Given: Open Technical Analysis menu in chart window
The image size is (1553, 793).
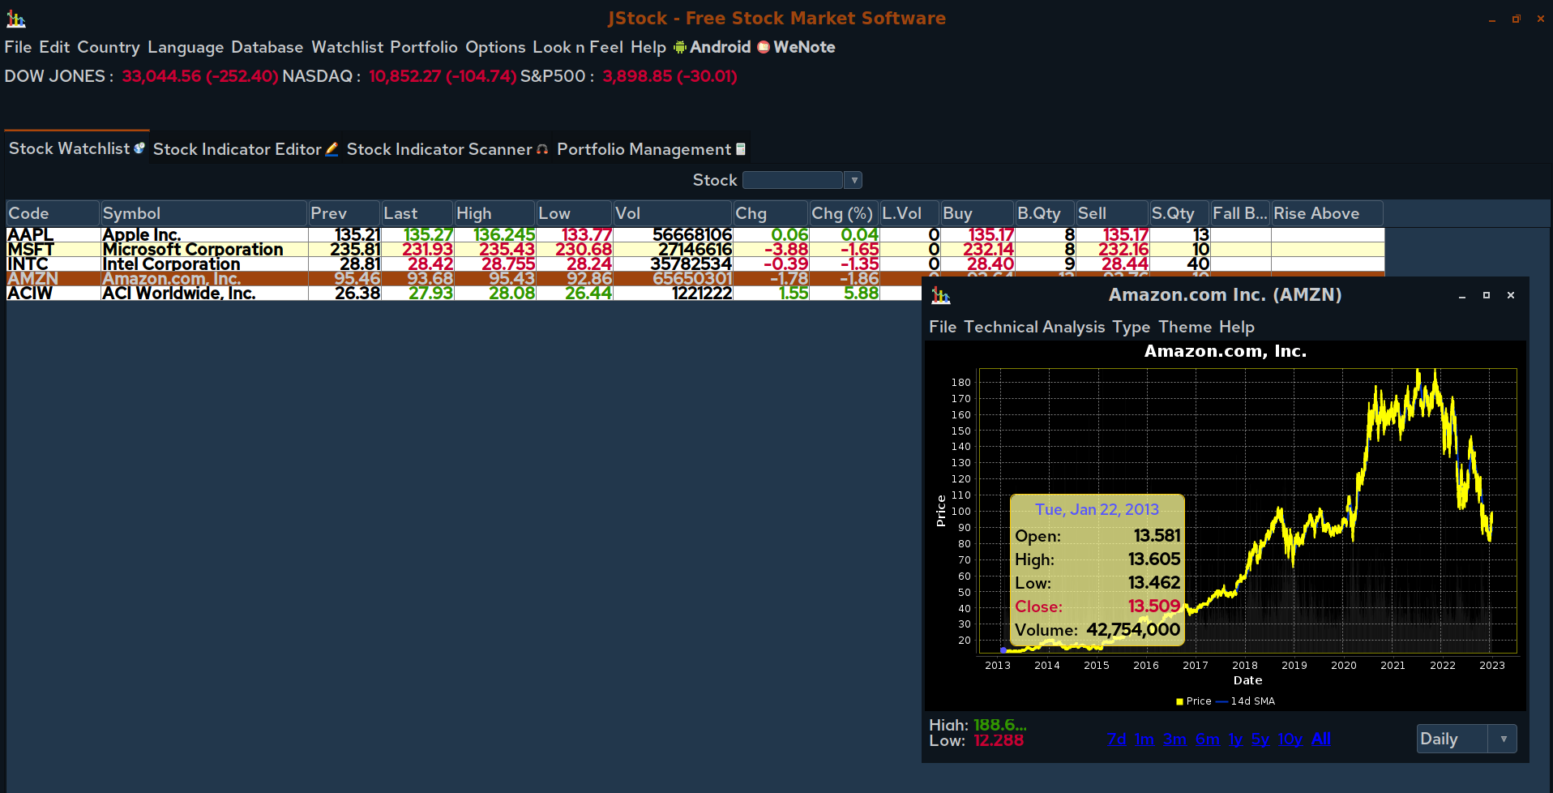Looking at the screenshot, I should click(x=1034, y=327).
